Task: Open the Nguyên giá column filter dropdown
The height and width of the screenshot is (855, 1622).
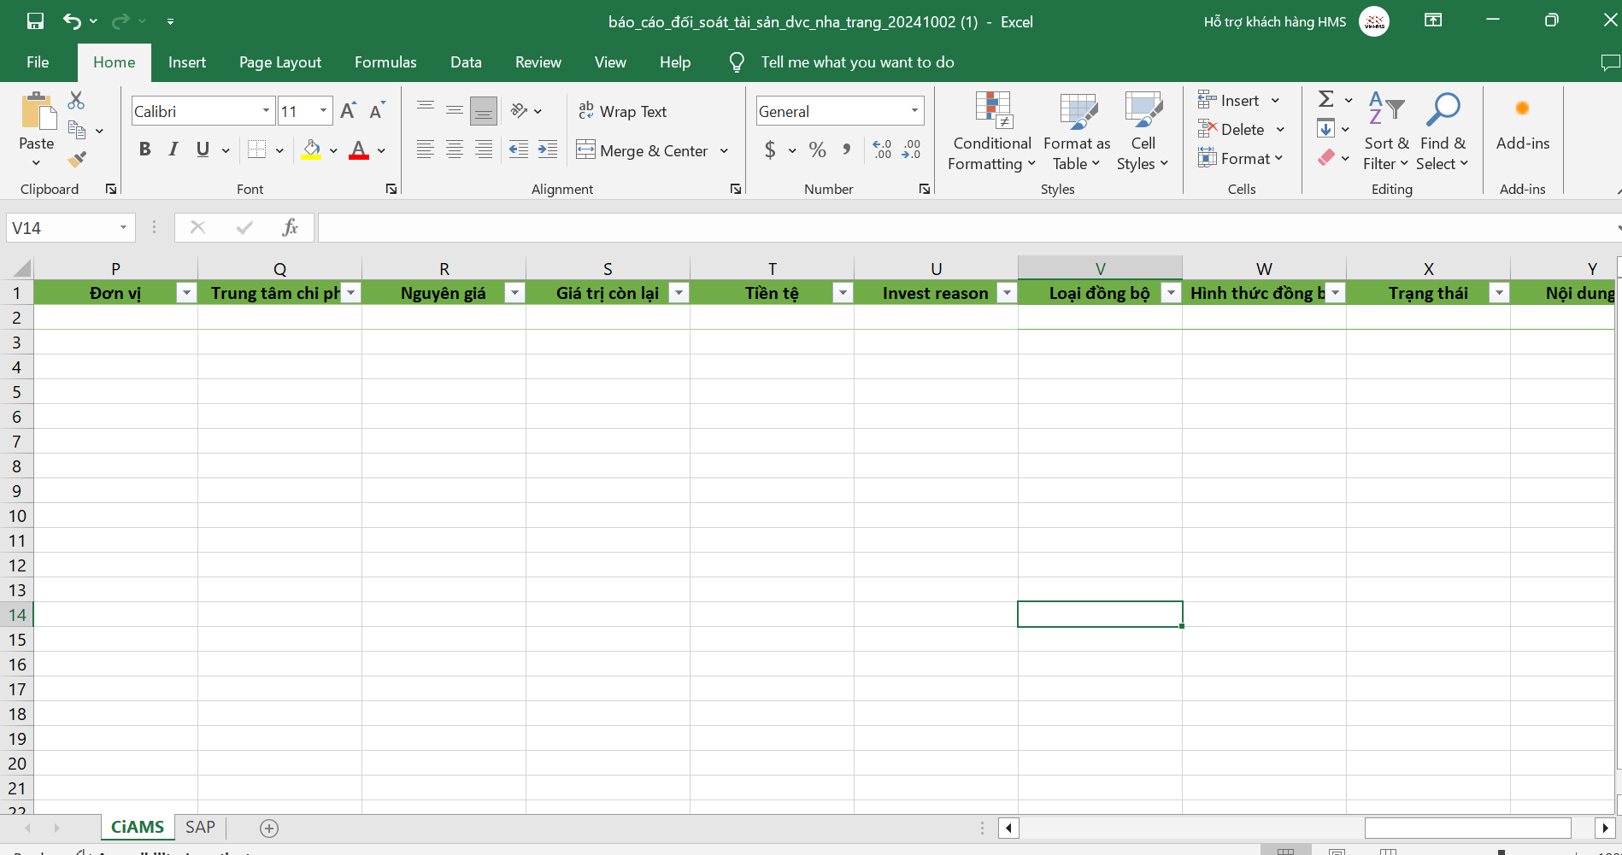Action: tap(514, 293)
